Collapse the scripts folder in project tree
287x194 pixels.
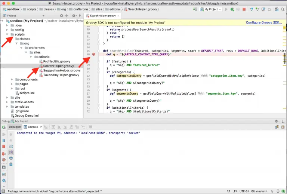(x=7, y=34)
